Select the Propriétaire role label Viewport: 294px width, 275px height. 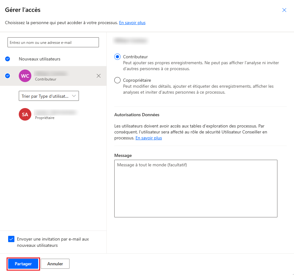coord(45,118)
